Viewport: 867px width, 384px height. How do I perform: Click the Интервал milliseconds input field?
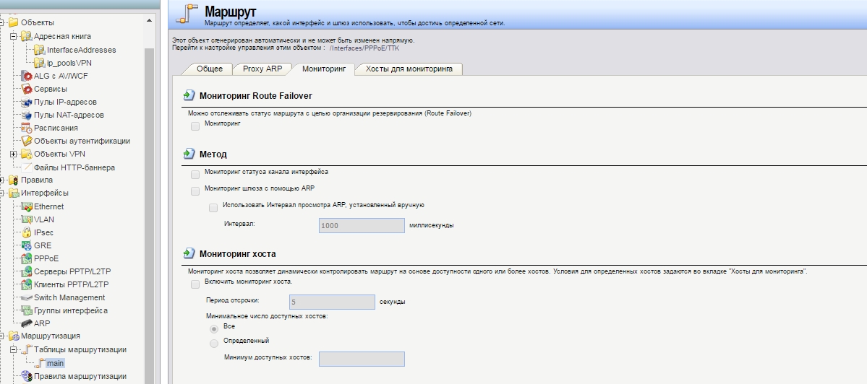pyautogui.click(x=362, y=226)
